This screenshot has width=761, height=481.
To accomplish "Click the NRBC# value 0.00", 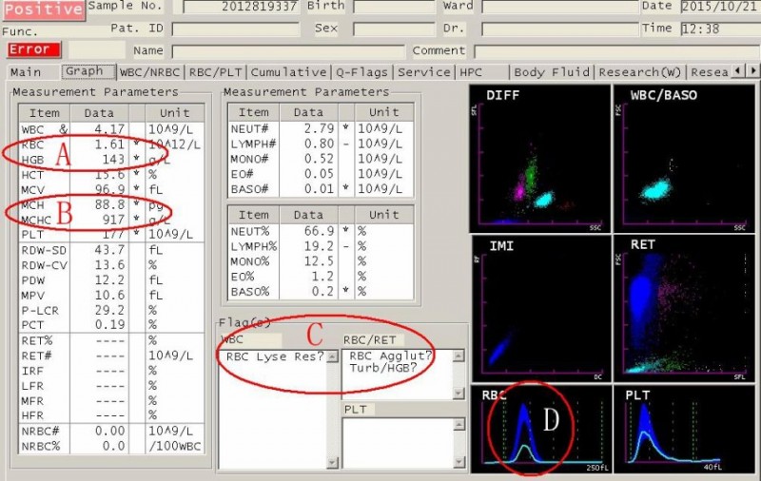I will (x=109, y=431).
